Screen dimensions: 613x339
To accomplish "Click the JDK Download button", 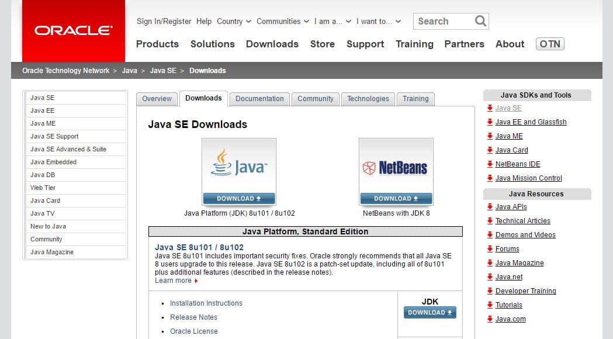I will click(430, 313).
